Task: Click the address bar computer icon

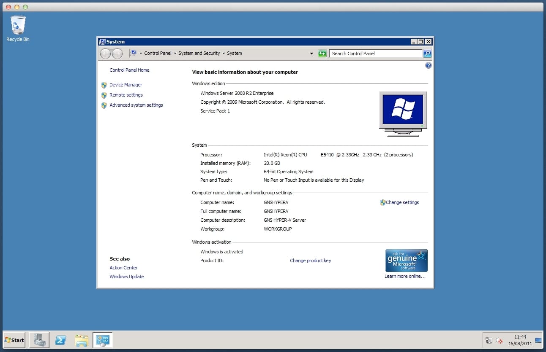Action: [x=133, y=53]
